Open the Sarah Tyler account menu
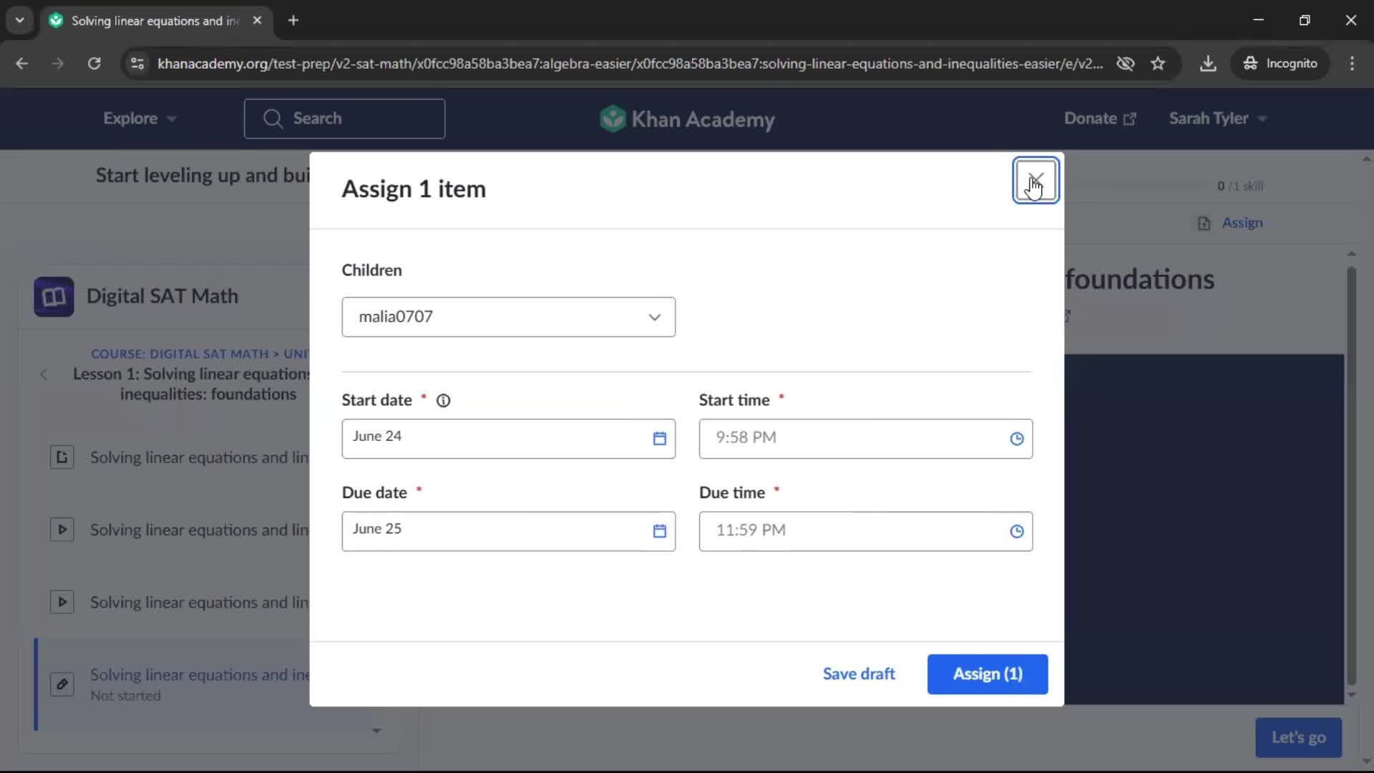Screen dimensions: 1374x773 pyautogui.click(x=1217, y=119)
